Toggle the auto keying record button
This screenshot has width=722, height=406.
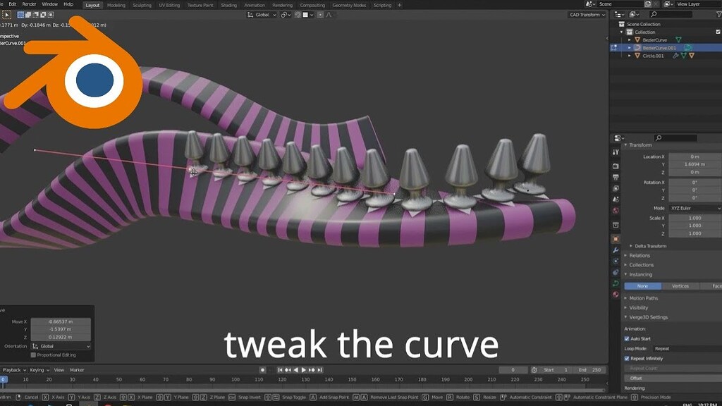pos(262,370)
